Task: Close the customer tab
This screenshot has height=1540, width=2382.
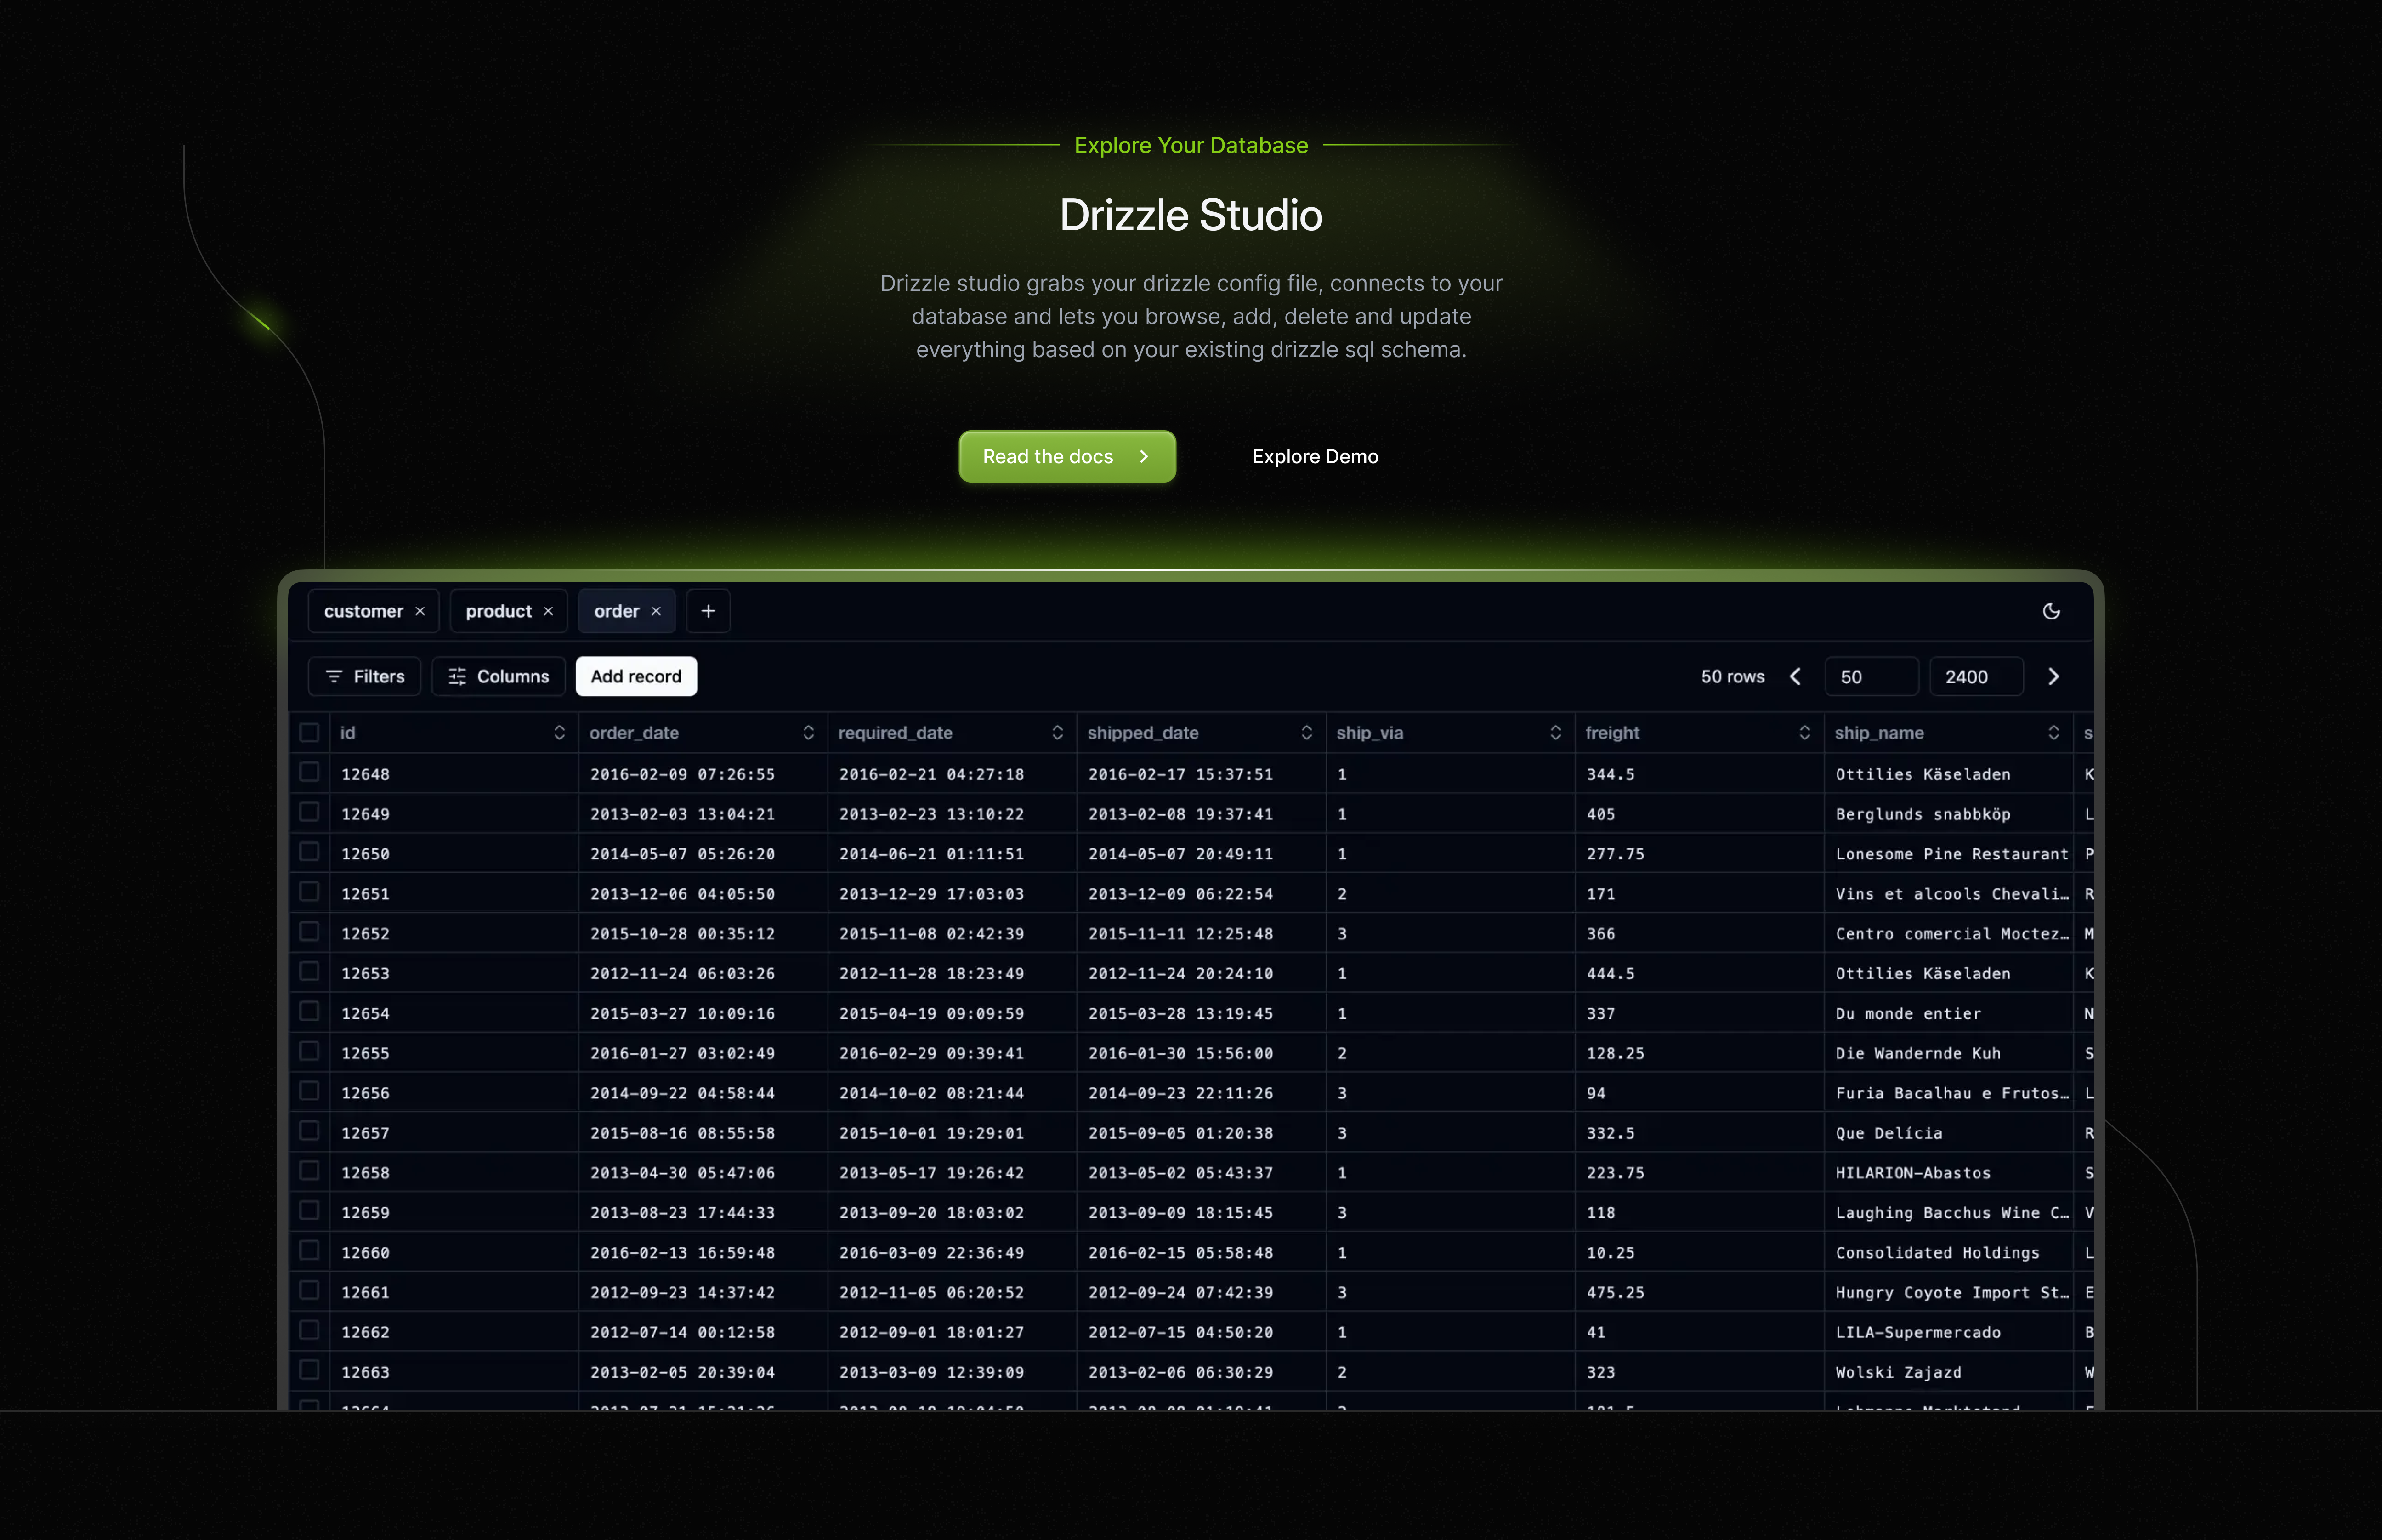Action: 420,611
